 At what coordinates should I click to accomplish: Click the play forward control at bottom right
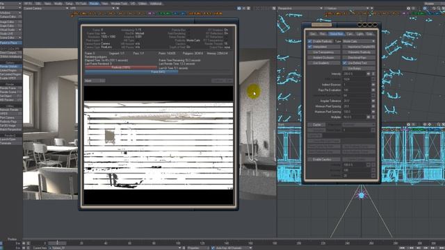[x=426, y=248]
